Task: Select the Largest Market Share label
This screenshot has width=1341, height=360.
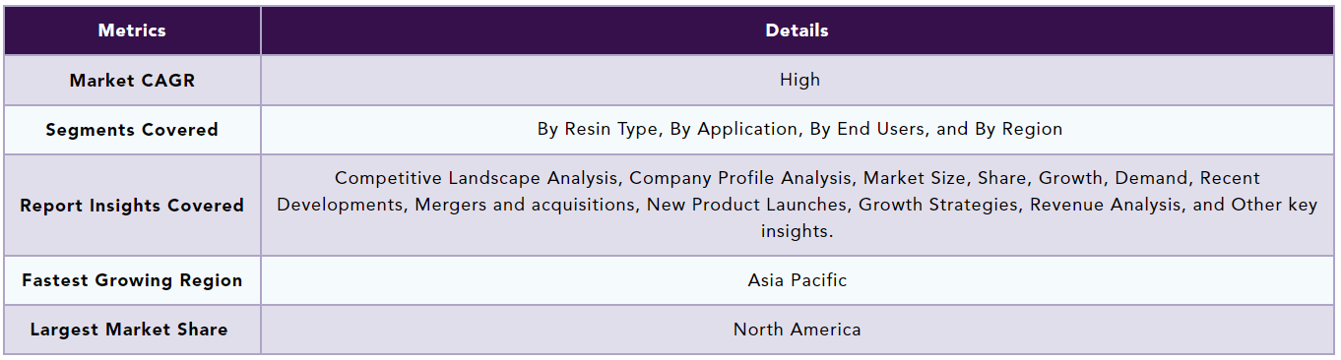Action: (129, 330)
